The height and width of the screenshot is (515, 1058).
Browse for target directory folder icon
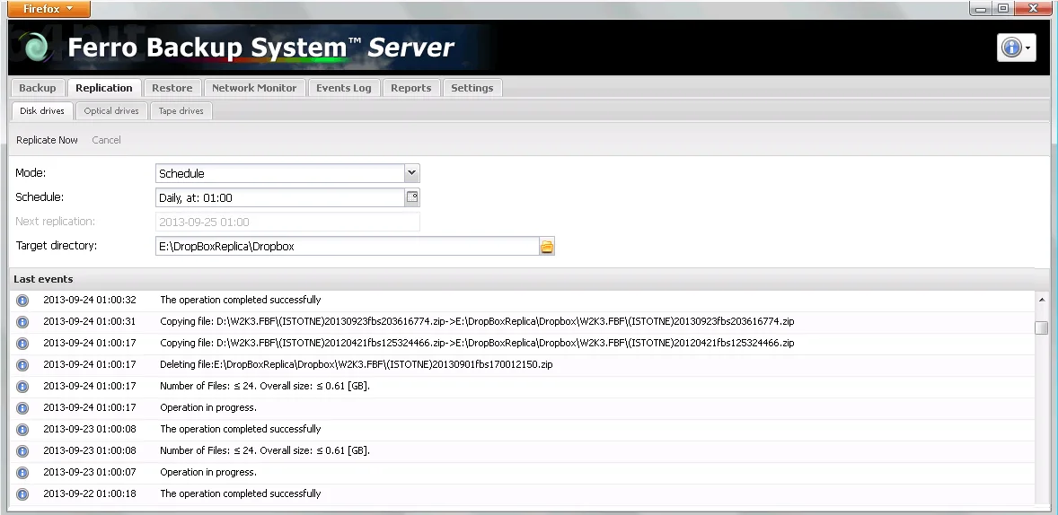(547, 246)
